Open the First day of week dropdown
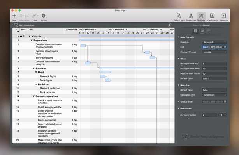This screenshot has height=155, width=239. 214,52
